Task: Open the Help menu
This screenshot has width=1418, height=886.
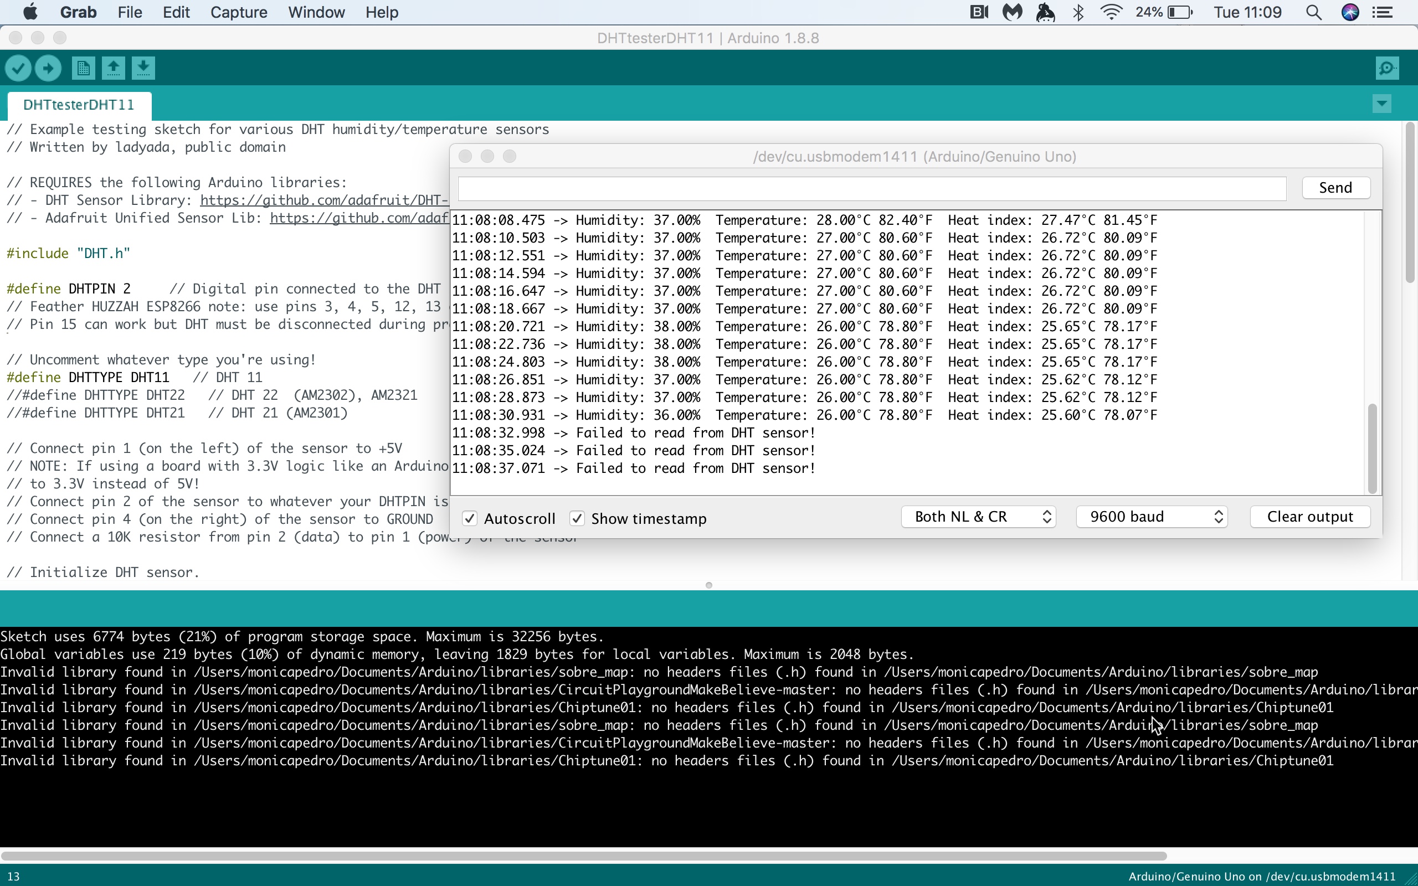Action: pyautogui.click(x=382, y=12)
